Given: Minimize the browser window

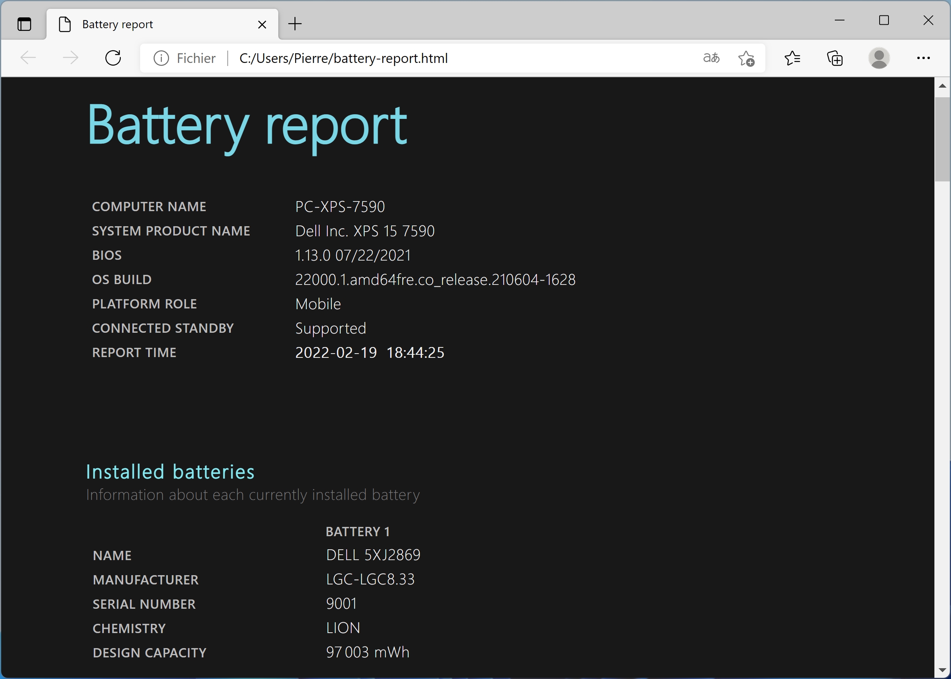Looking at the screenshot, I should point(839,20).
